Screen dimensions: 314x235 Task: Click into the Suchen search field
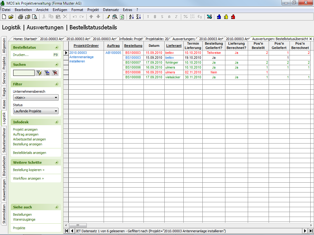(x=24, y=73)
